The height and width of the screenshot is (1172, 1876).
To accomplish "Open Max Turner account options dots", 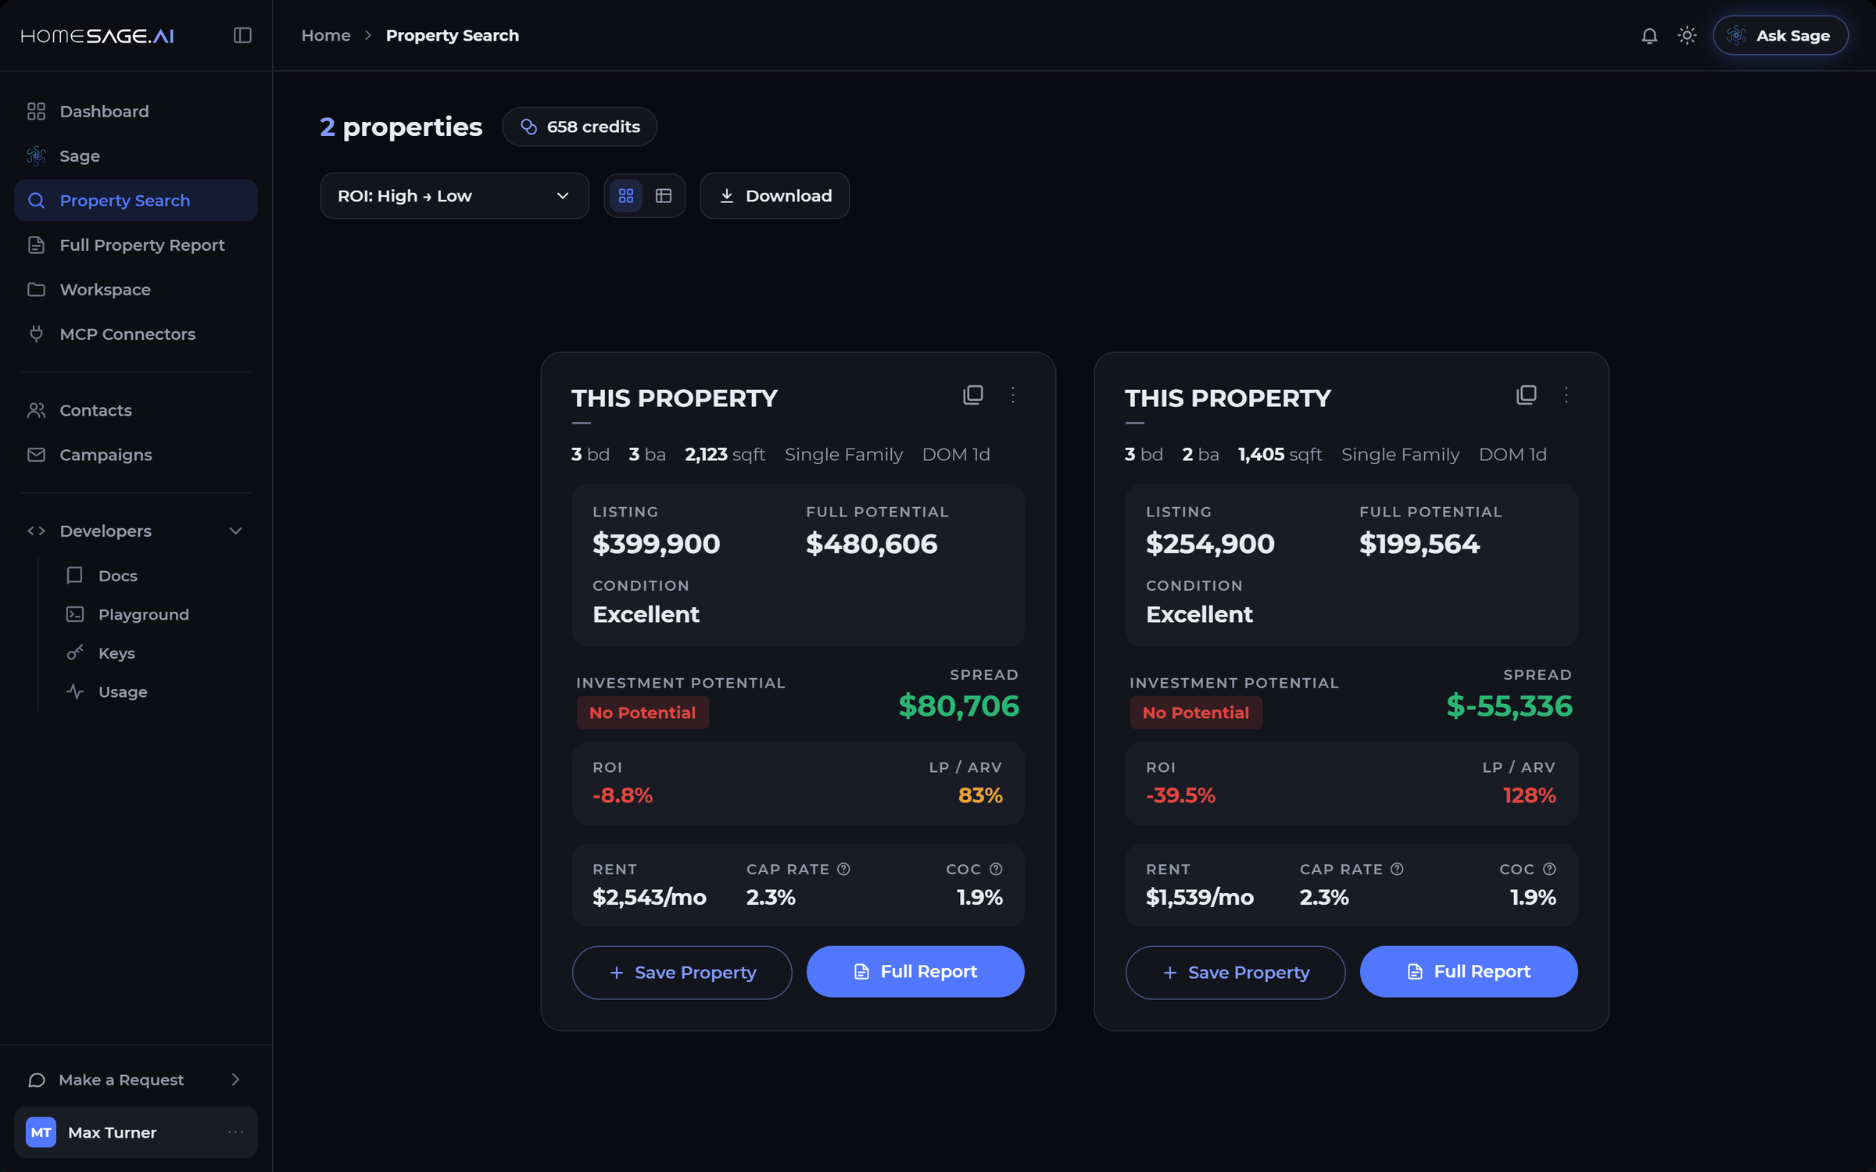I will tap(235, 1132).
